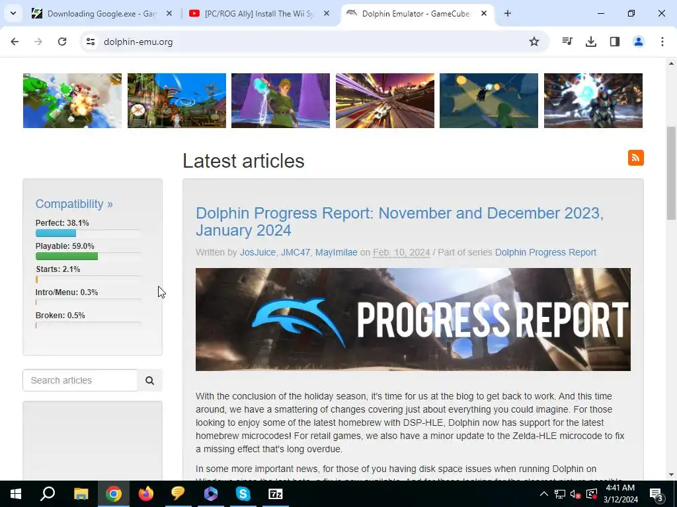Click the search articles magnifier button
Screen dimensions: 677x507
[149, 380]
